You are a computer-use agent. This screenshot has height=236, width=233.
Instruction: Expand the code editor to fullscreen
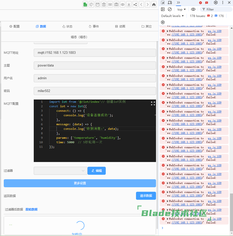153,103
